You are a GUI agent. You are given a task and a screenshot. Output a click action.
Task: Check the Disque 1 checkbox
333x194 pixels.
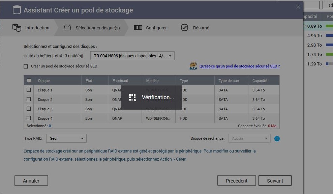point(29,90)
